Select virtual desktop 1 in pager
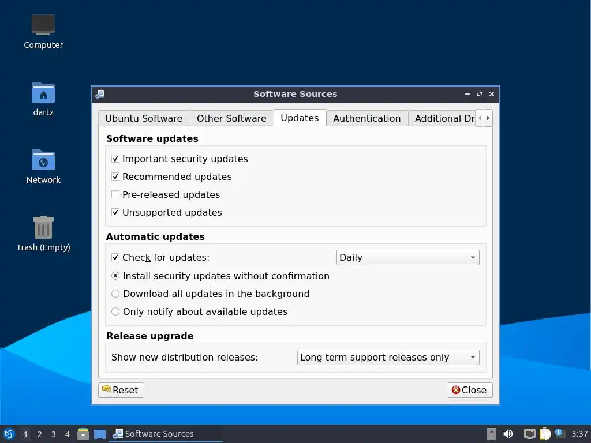The image size is (591, 443). pos(25,434)
